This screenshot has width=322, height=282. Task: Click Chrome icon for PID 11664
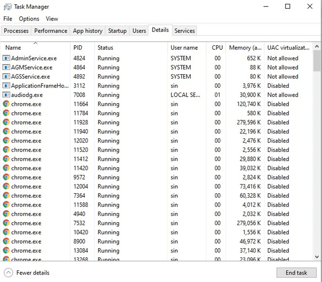[6, 104]
